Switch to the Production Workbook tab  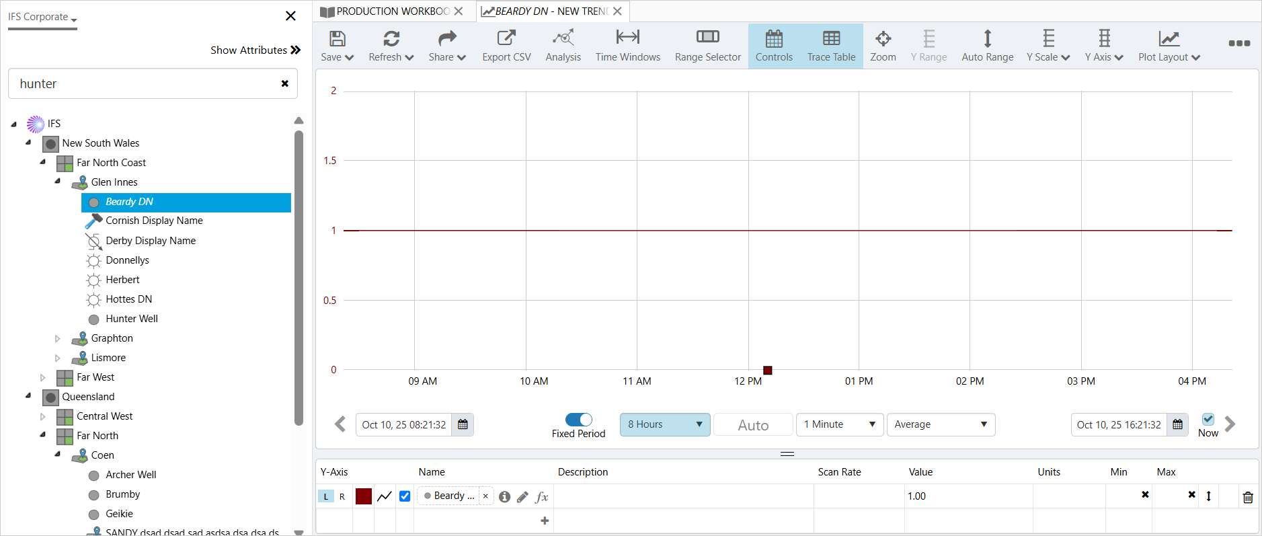[392, 11]
